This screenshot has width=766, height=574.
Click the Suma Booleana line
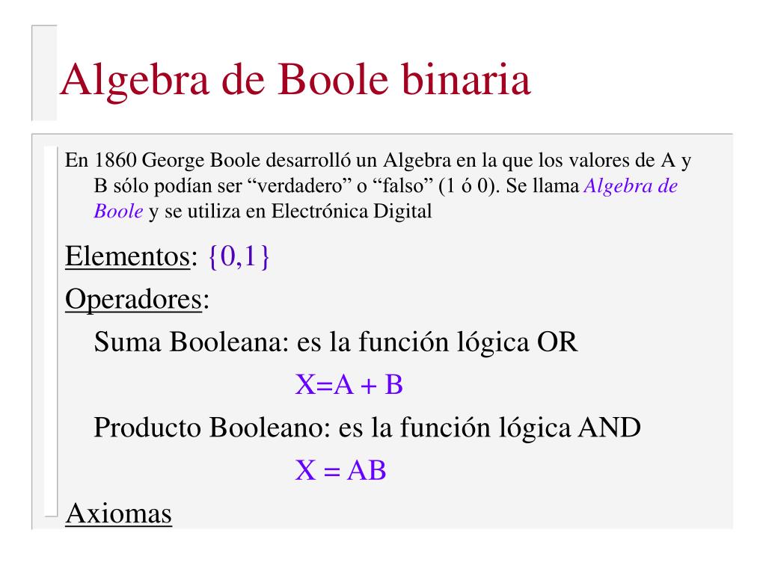click(x=336, y=342)
